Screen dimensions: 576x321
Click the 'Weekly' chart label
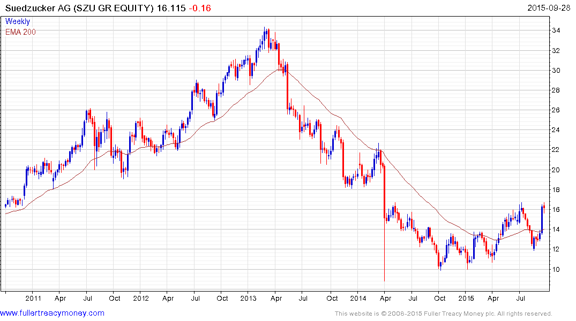point(18,21)
